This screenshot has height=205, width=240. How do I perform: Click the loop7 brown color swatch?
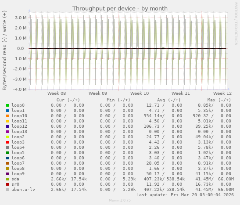[x=7, y=163]
